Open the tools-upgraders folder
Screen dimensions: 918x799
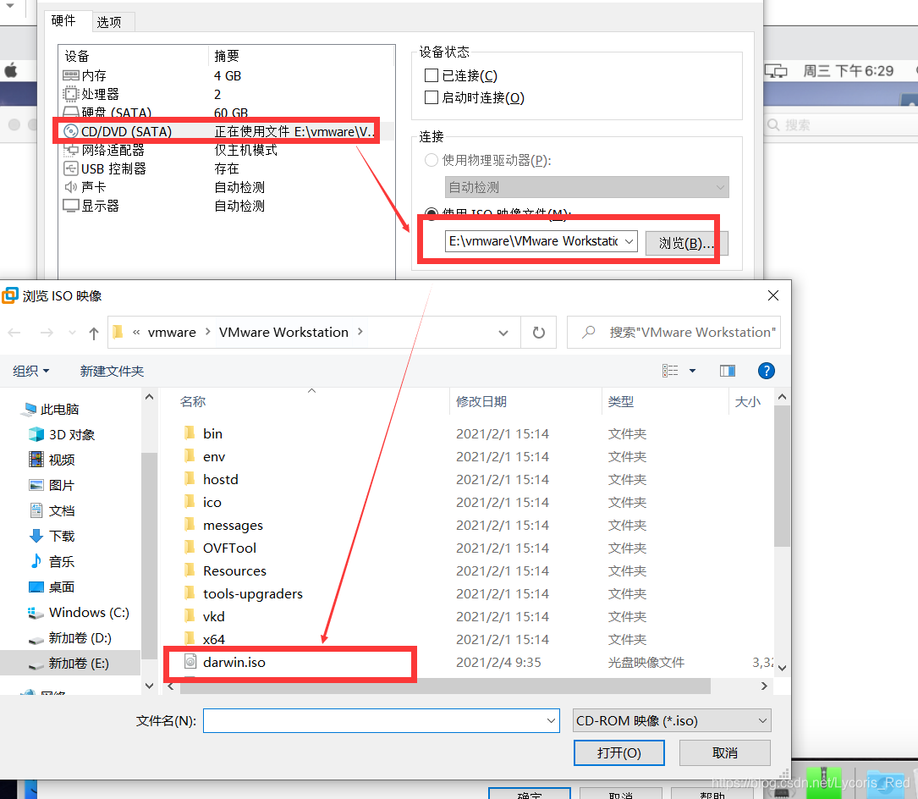(x=252, y=594)
